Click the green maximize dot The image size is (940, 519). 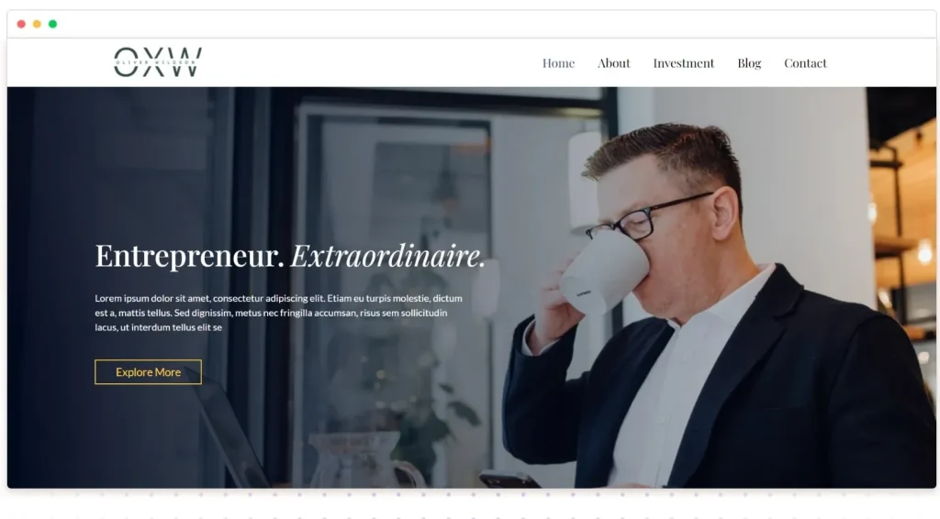click(x=52, y=24)
